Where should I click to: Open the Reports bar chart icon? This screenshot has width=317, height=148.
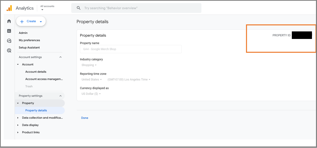tap(9, 31)
